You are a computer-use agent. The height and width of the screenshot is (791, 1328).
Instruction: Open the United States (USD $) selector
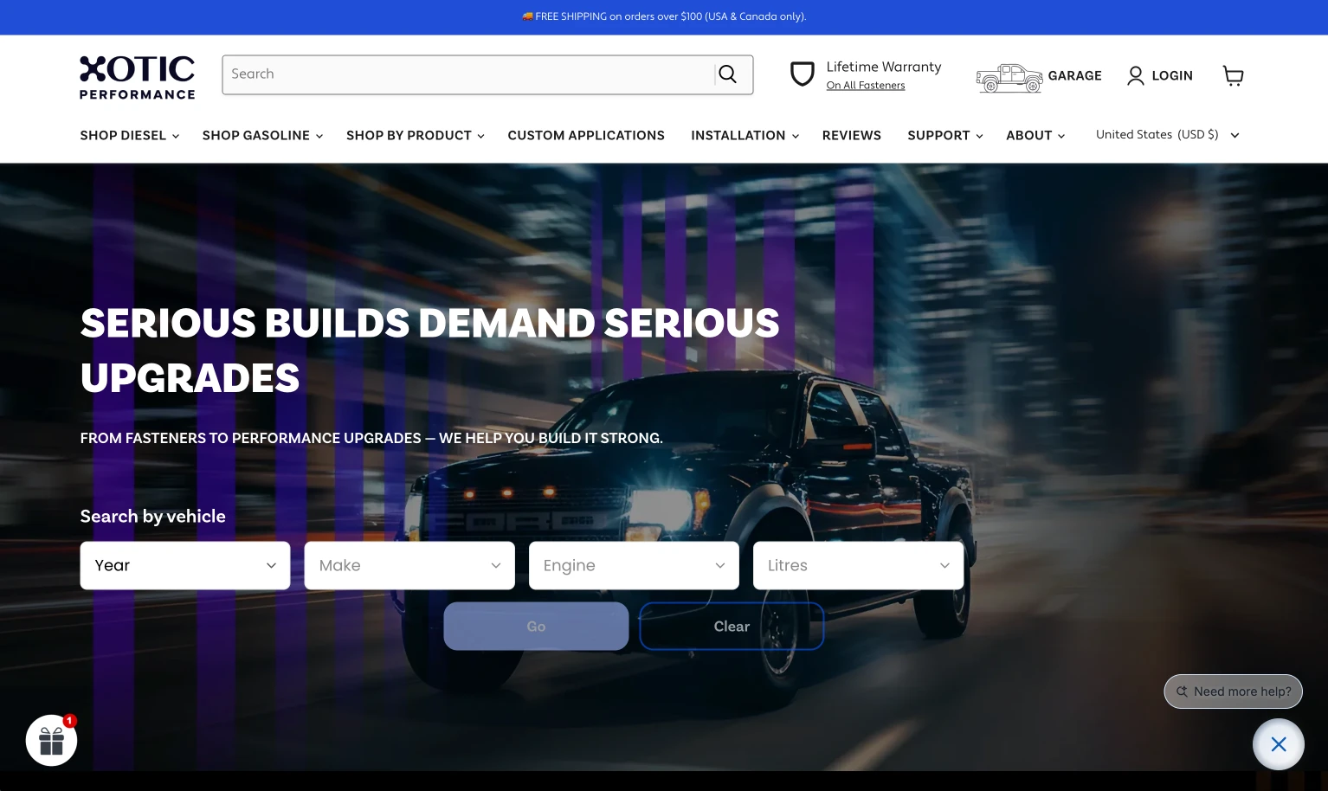pyautogui.click(x=1168, y=135)
